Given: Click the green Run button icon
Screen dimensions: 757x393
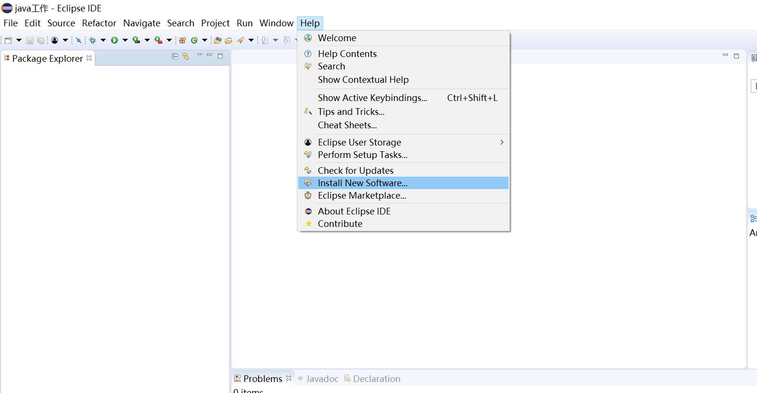Looking at the screenshot, I should pos(114,40).
